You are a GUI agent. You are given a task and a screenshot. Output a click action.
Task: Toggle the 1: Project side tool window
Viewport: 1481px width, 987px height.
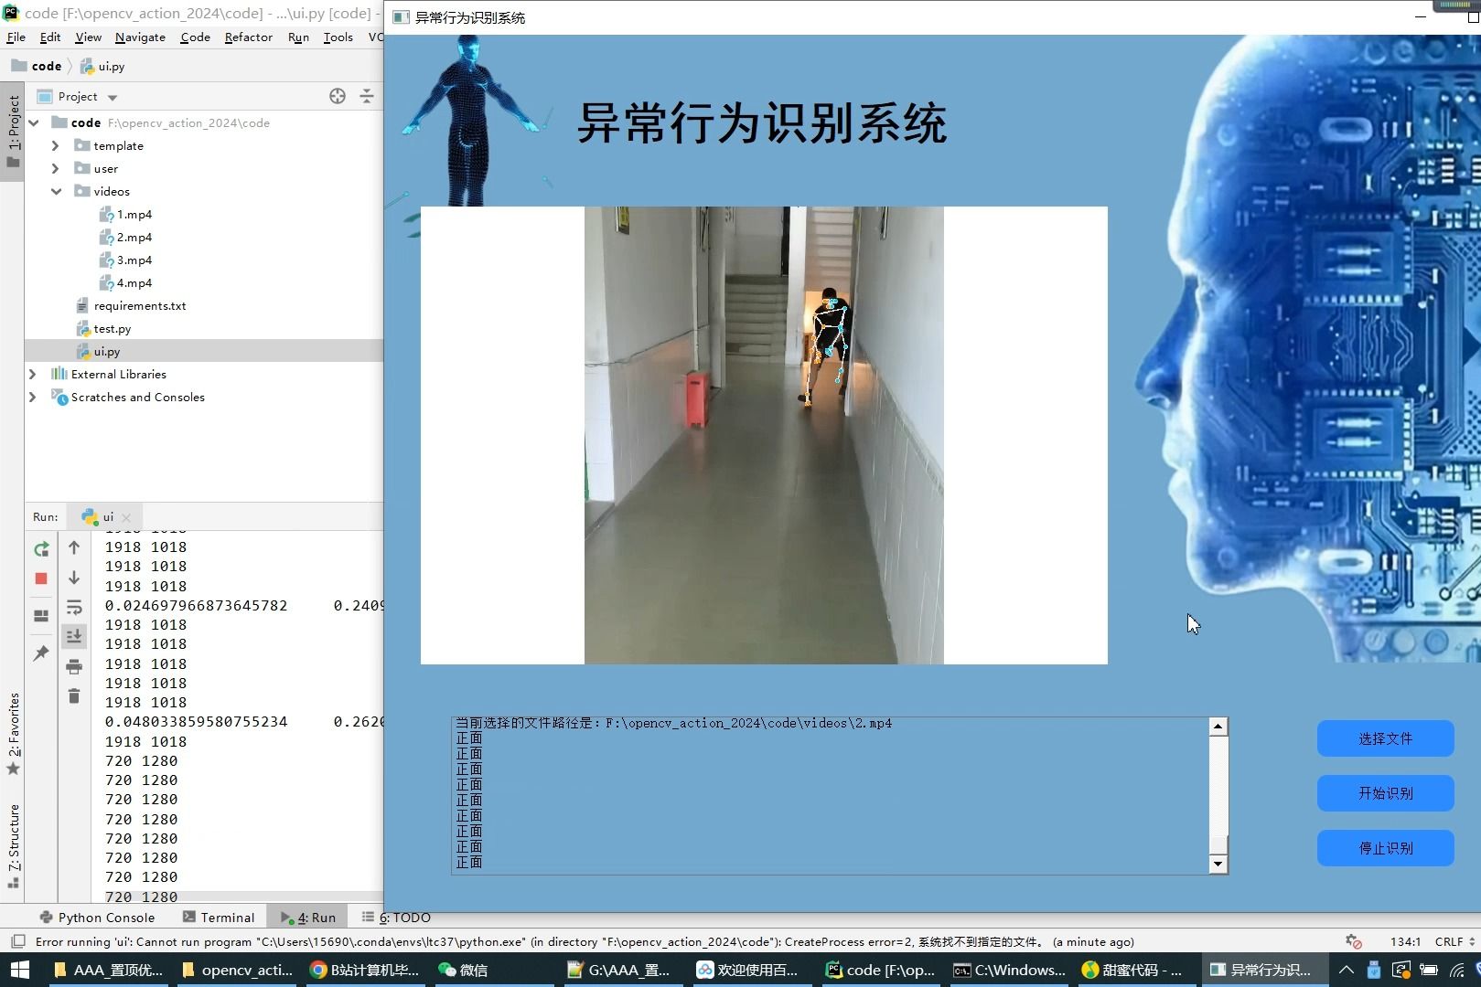(x=13, y=133)
